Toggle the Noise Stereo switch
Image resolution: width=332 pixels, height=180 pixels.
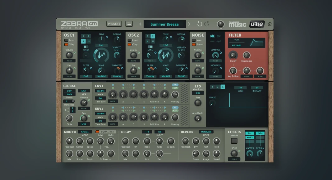tap(194, 45)
